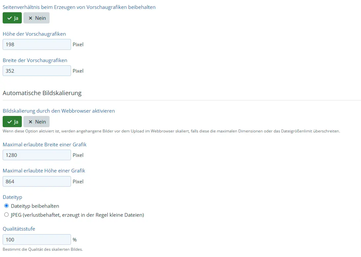Click the Höhe der Vorschaugrafiken label
This screenshot has width=361, height=257.
point(34,34)
